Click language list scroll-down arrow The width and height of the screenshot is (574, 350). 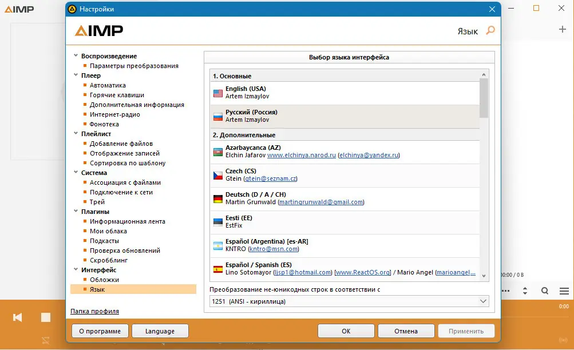(484, 276)
